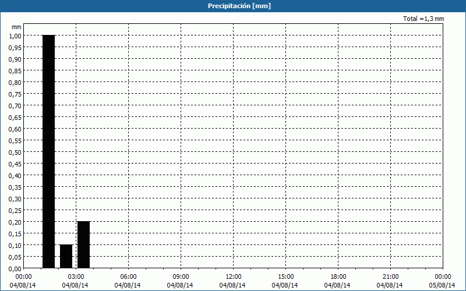Click the 12:00 x-axis time label
466x291 pixels.
tap(233, 277)
